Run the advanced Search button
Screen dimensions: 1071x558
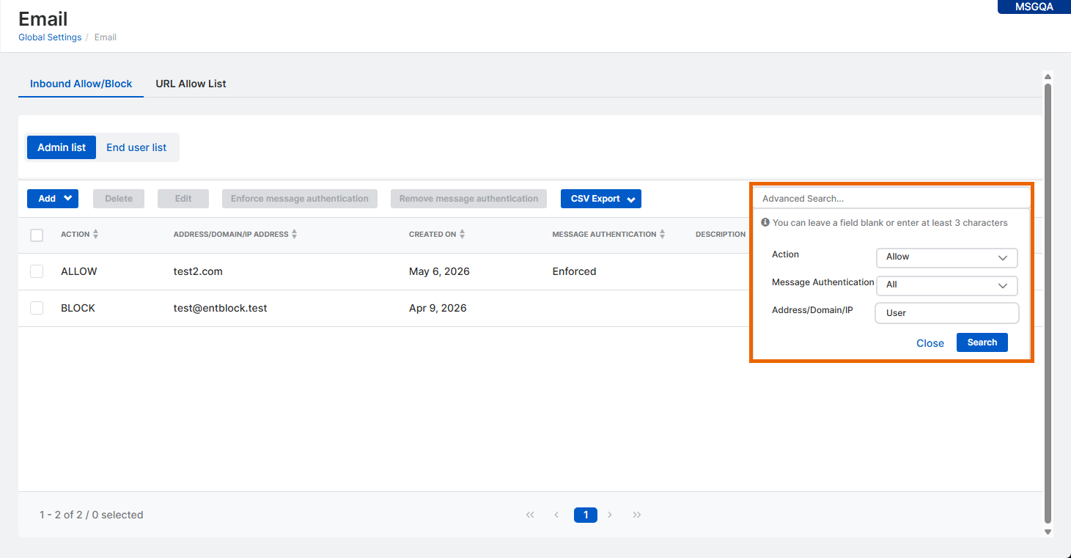(x=982, y=342)
